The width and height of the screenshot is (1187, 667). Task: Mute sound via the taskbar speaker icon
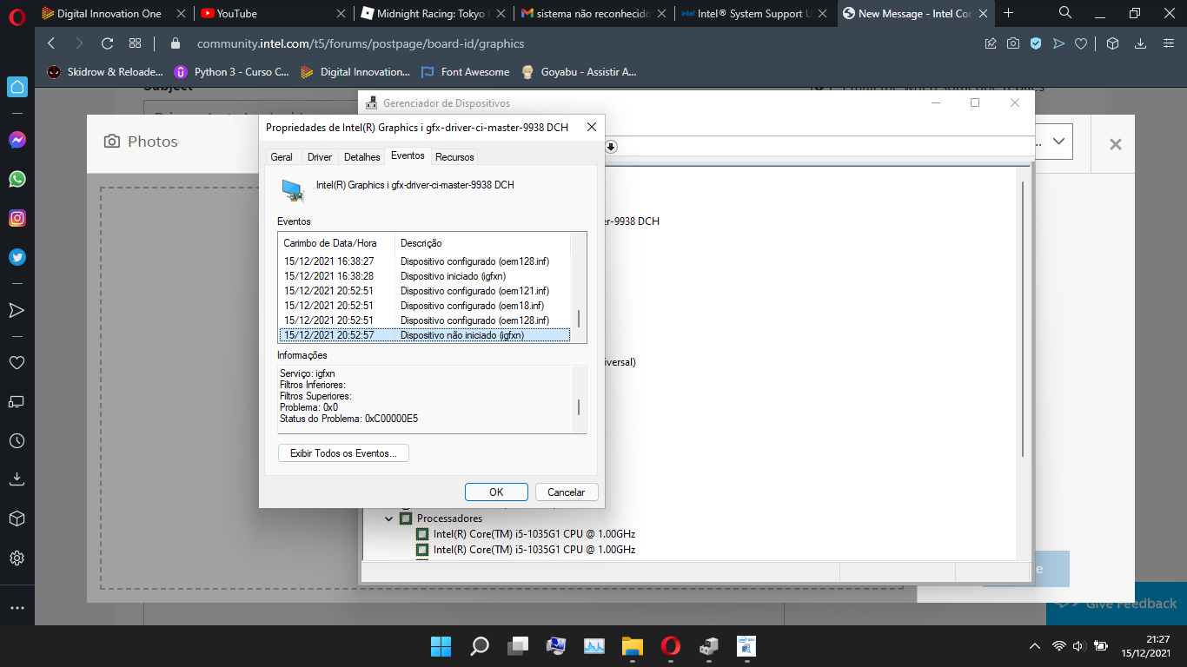[1079, 646]
